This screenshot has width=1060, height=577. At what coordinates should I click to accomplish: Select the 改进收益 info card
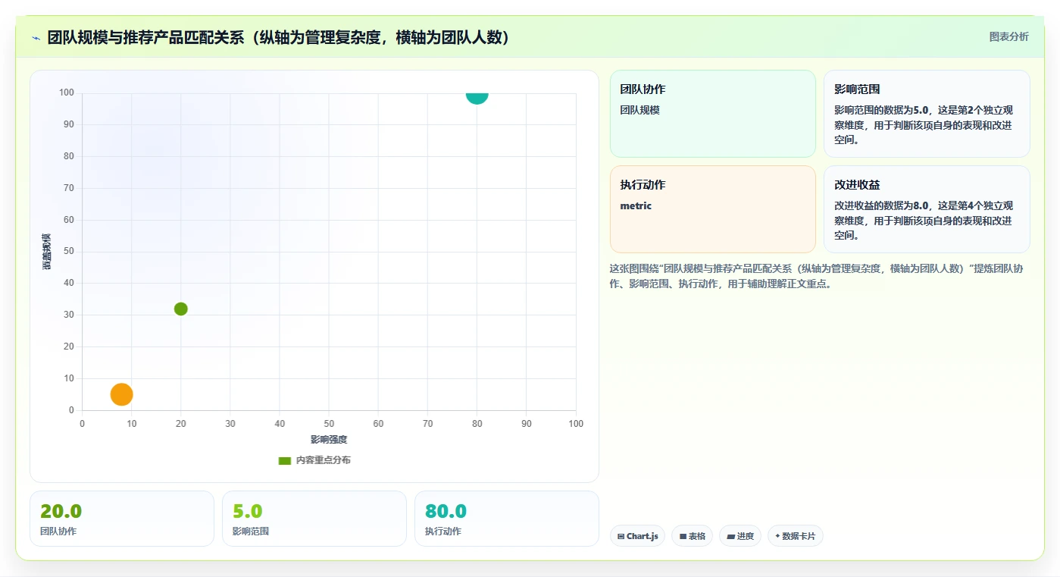pos(927,209)
